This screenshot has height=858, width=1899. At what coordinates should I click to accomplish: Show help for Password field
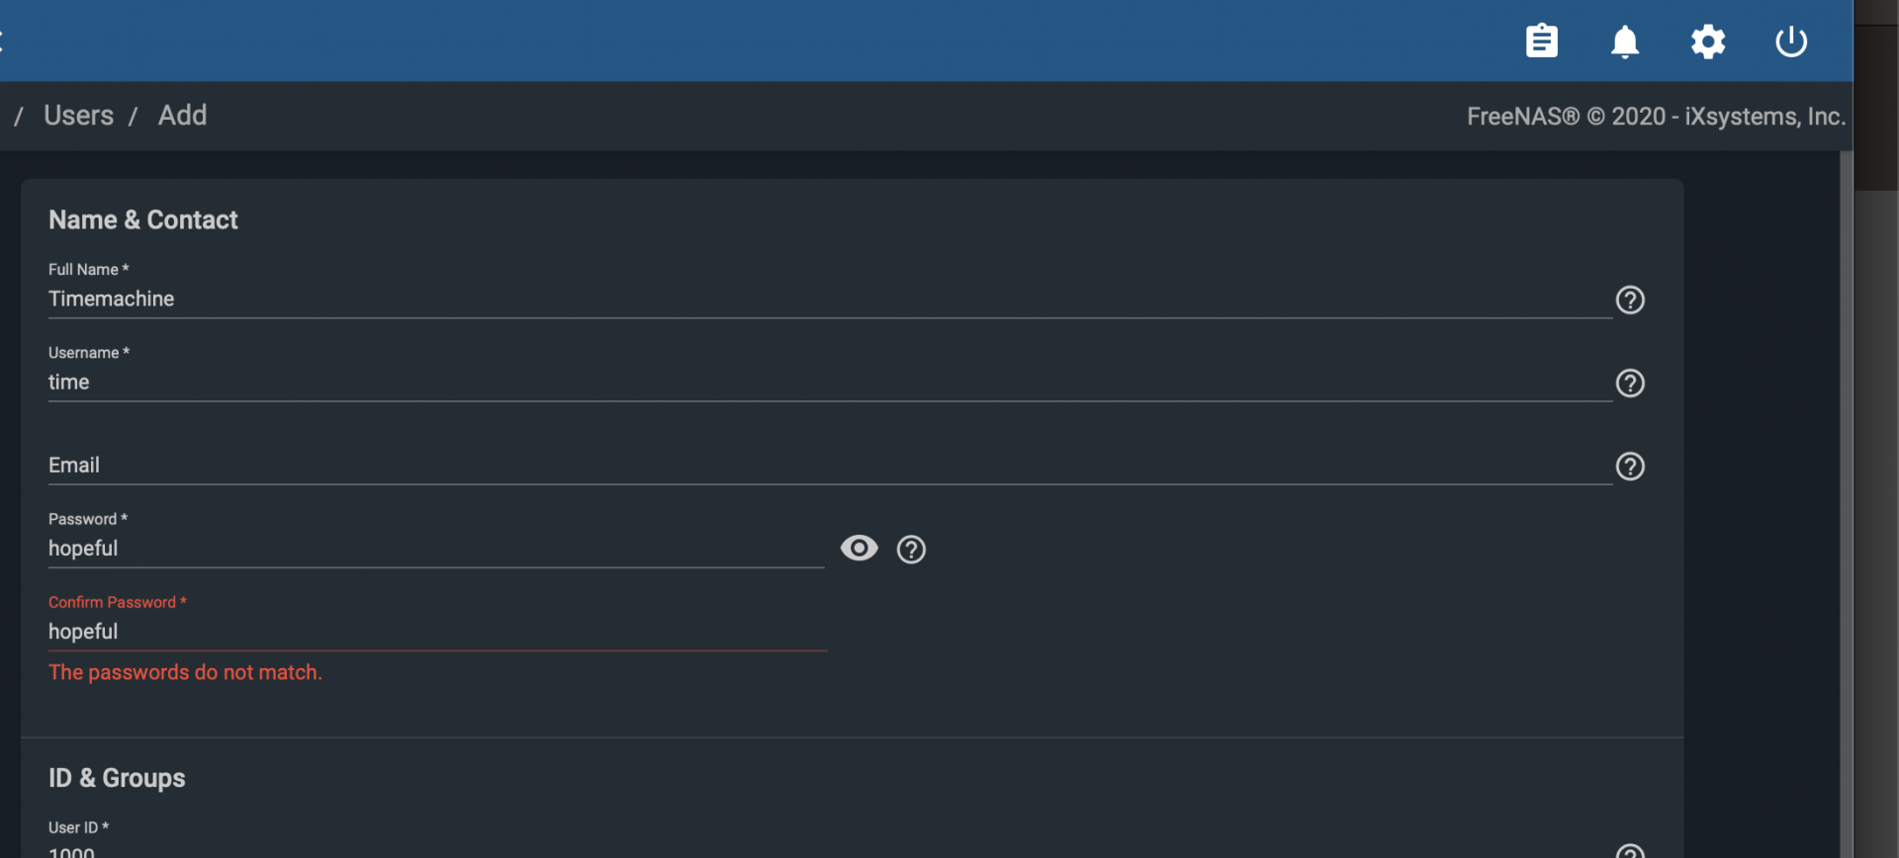911,549
